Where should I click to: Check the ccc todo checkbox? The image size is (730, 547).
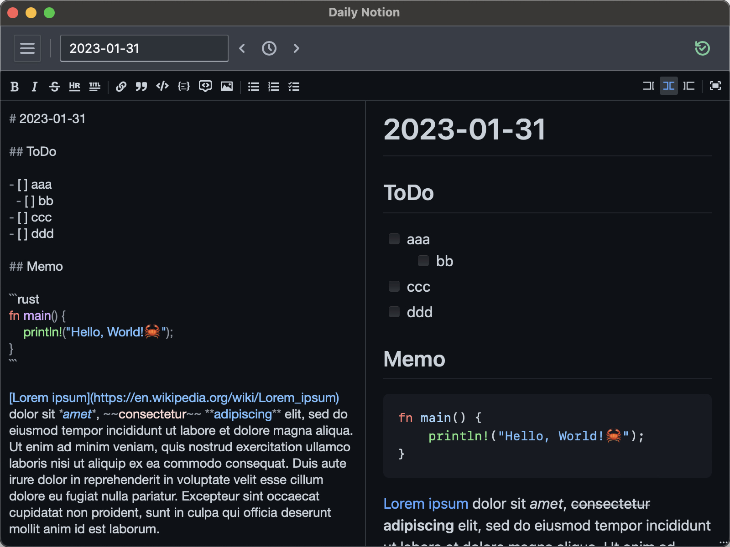(394, 286)
